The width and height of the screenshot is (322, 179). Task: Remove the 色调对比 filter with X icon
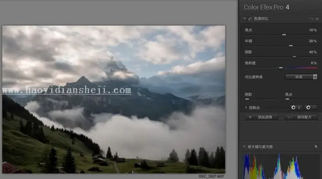(317, 19)
